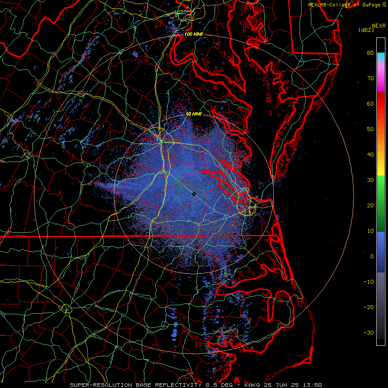The image size is (388, 388).
Task: Click the blue segment of the color bar
Action: [381, 252]
